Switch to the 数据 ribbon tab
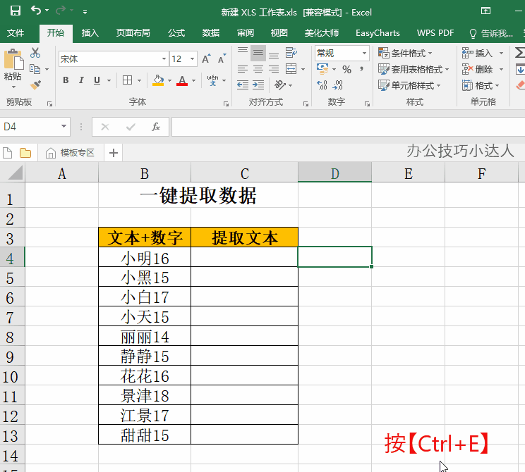 pyautogui.click(x=211, y=33)
